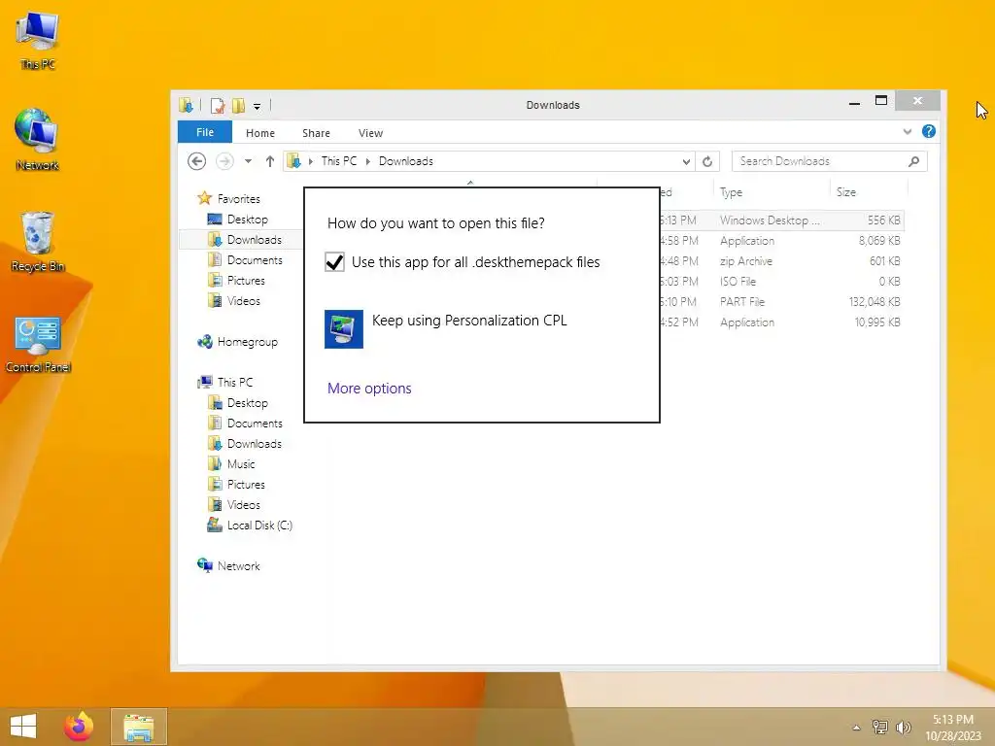Open the recent locations dropdown arrow

point(248,161)
